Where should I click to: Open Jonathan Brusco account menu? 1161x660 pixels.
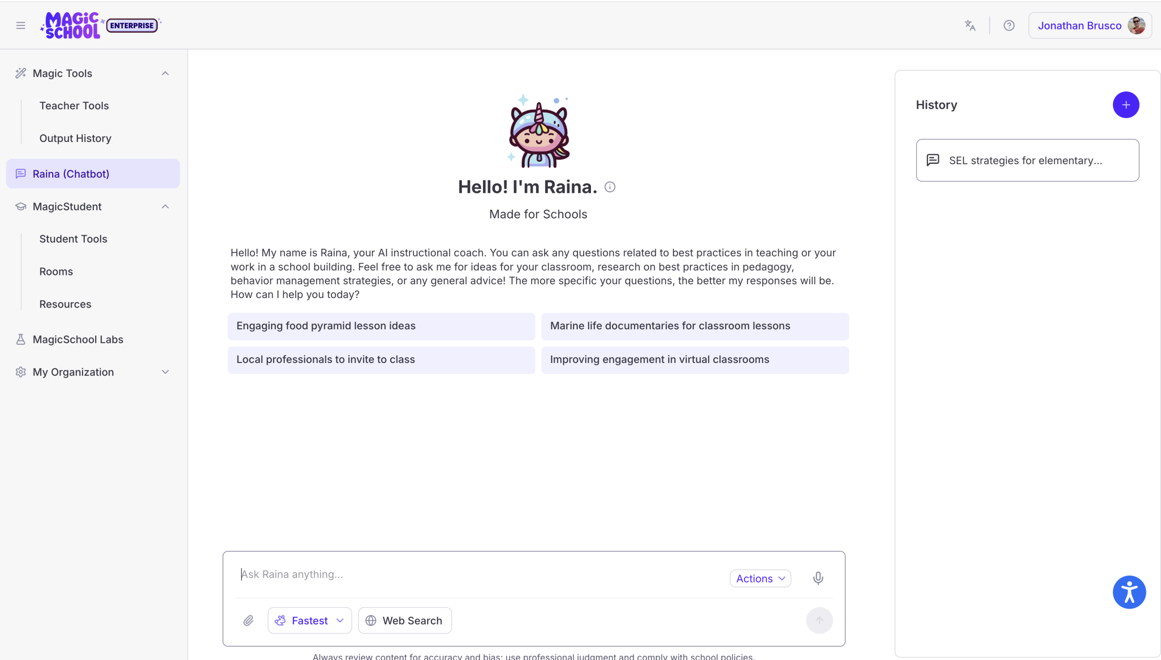pos(1090,25)
